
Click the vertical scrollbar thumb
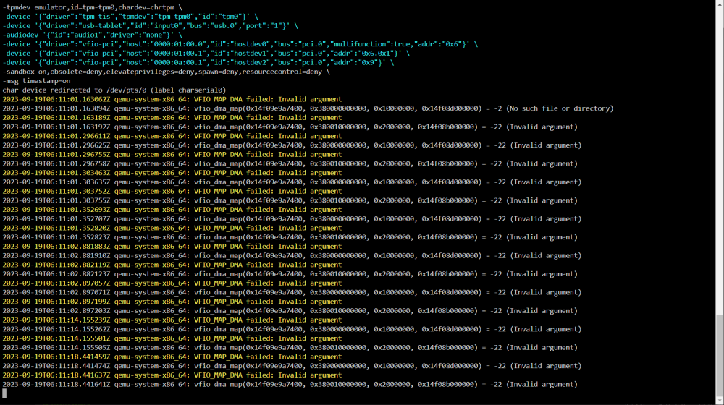click(x=720, y=354)
